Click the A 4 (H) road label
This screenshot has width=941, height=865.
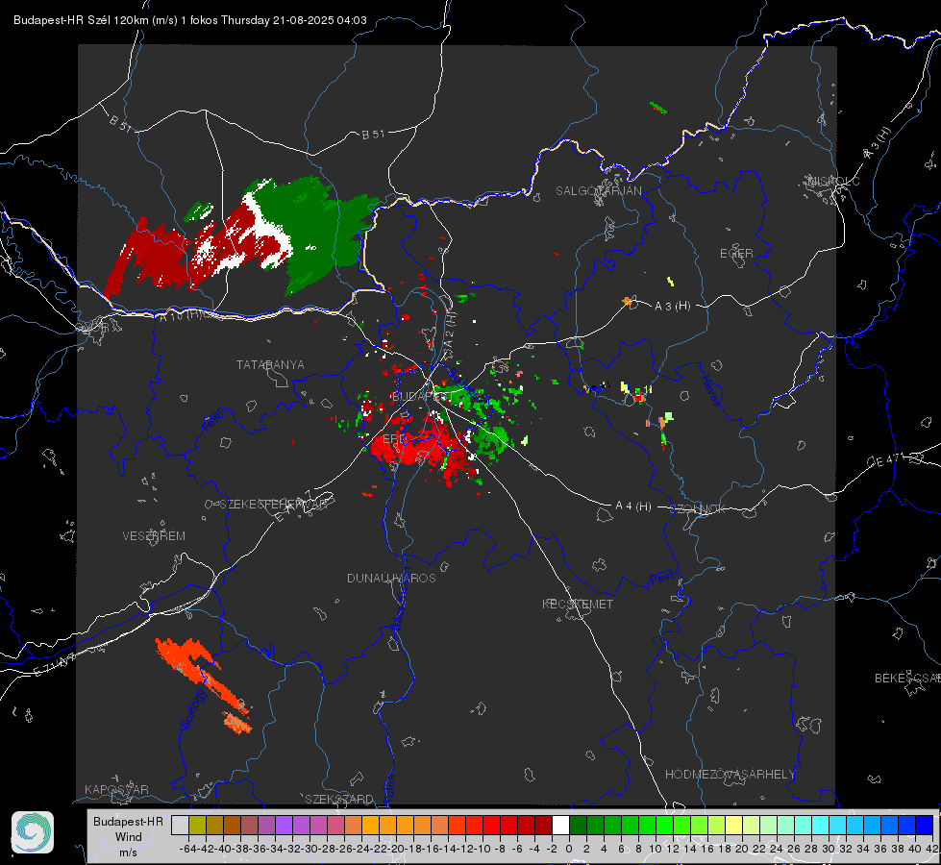[x=633, y=507]
